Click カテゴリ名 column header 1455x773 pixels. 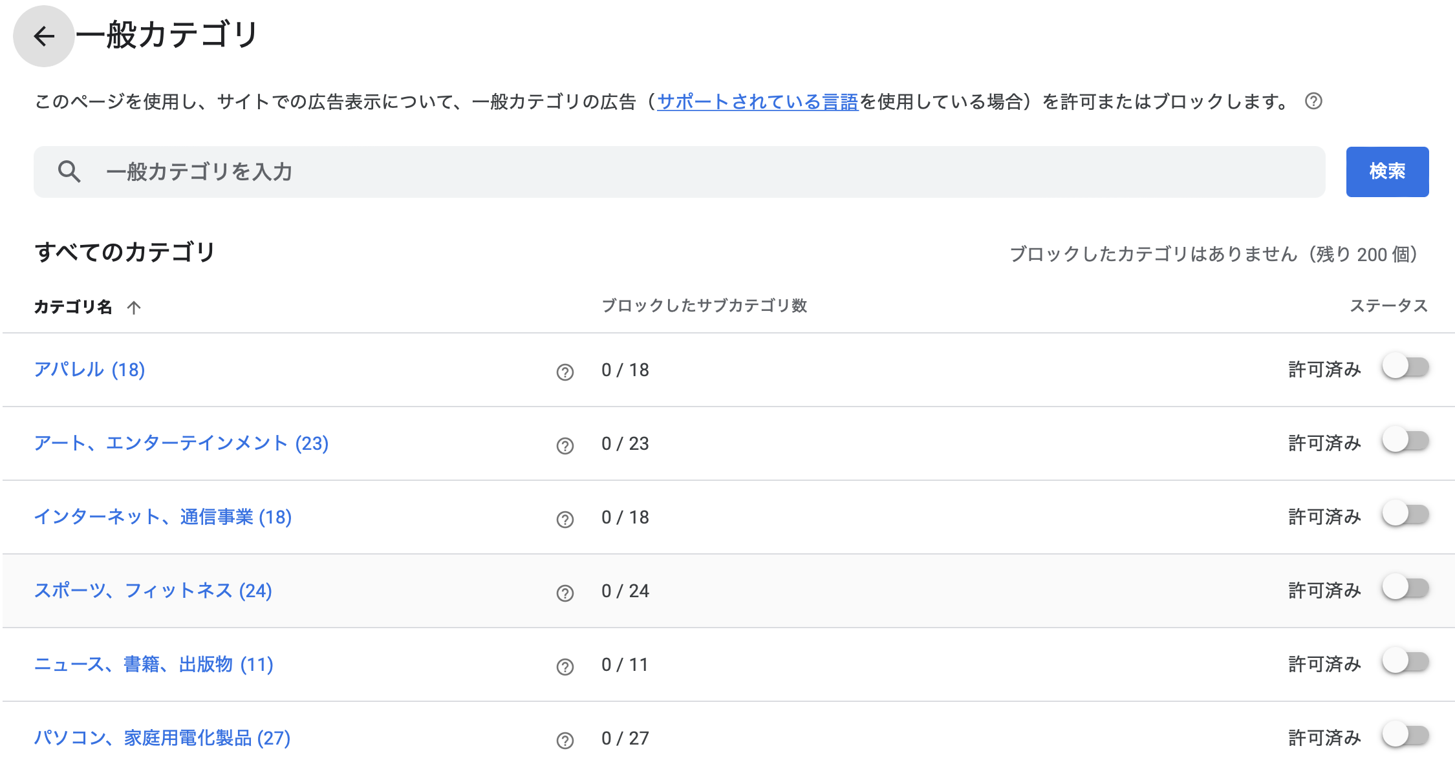click(x=73, y=307)
